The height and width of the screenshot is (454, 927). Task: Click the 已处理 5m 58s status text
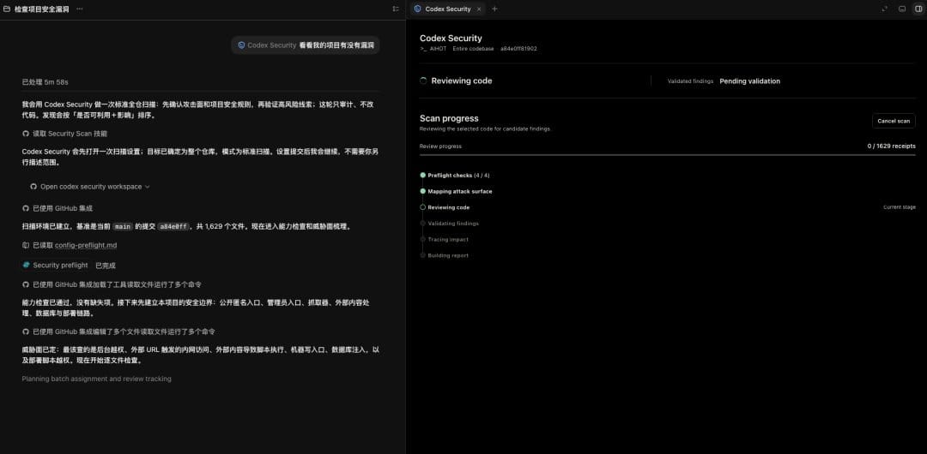point(45,82)
